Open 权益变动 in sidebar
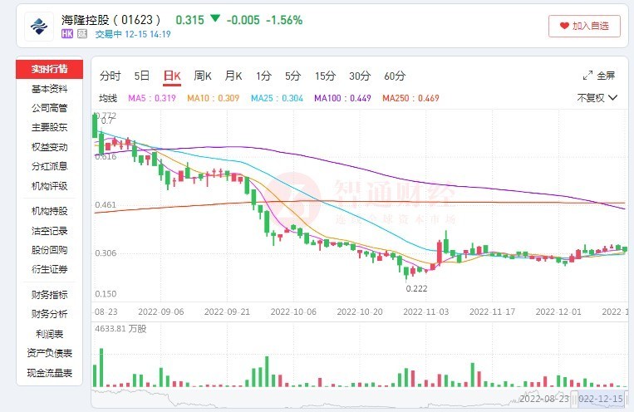This screenshot has width=634, height=412. [49, 147]
